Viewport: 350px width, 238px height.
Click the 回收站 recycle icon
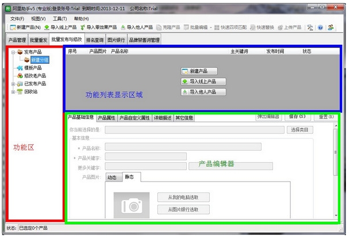[20, 91]
